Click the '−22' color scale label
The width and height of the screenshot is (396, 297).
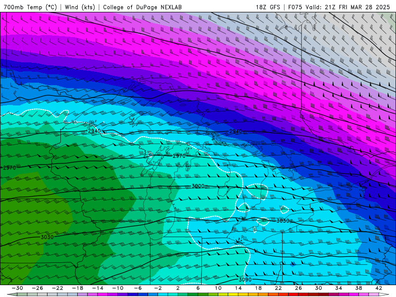coord(57,288)
